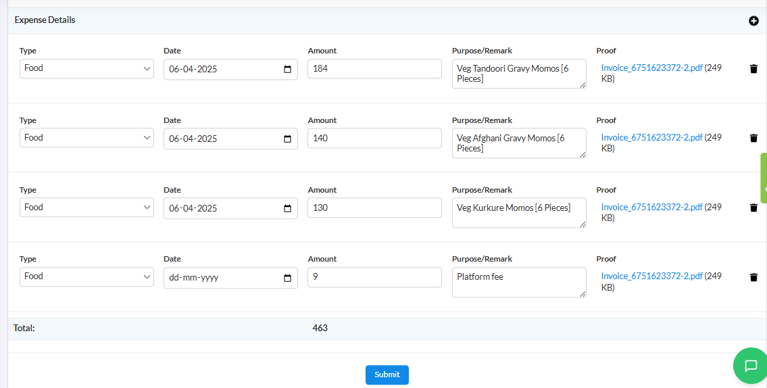The width and height of the screenshot is (767, 388).
Task: Click the Platform fee remark text area
Action: click(x=519, y=283)
